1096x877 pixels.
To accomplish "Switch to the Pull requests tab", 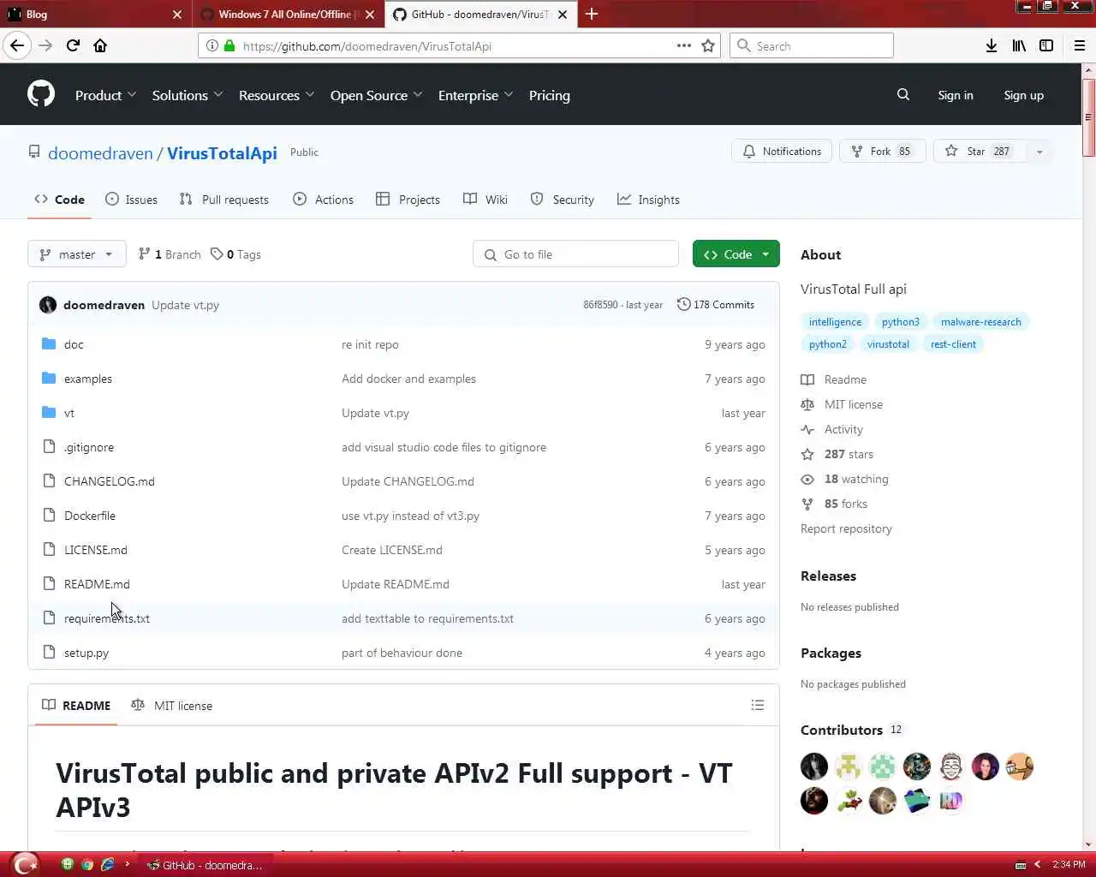I will point(223,200).
